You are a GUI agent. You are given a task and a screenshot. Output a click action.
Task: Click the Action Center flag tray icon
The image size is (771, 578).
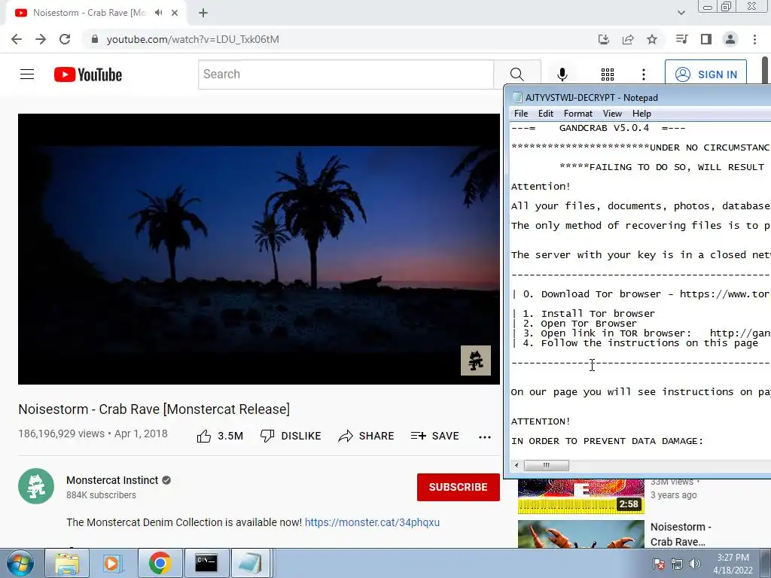tap(658, 564)
